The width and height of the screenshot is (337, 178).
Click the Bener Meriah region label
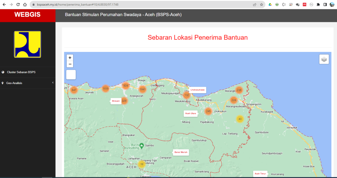[181, 152]
